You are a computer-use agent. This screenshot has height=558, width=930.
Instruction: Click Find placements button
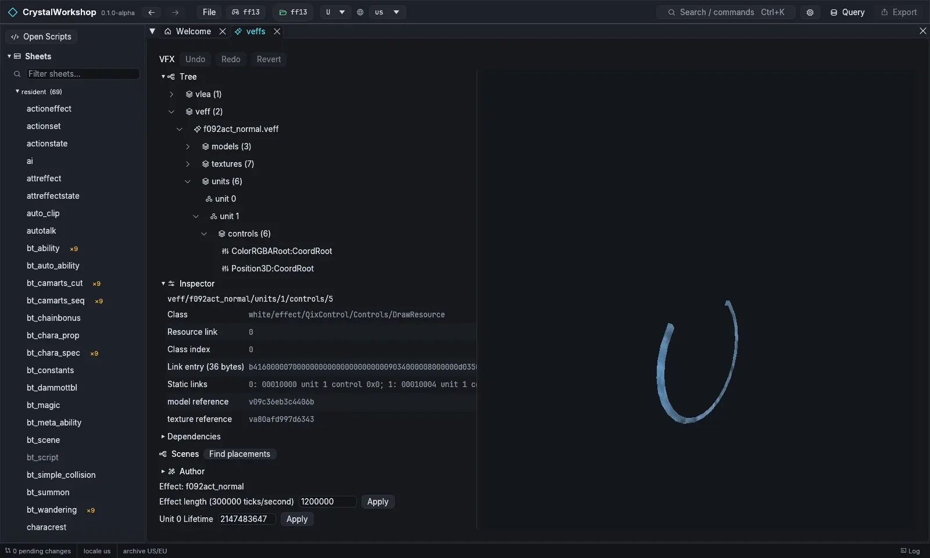click(239, 454)
